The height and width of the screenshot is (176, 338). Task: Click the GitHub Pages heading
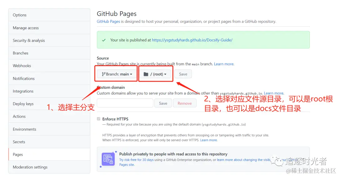point(117,13)
